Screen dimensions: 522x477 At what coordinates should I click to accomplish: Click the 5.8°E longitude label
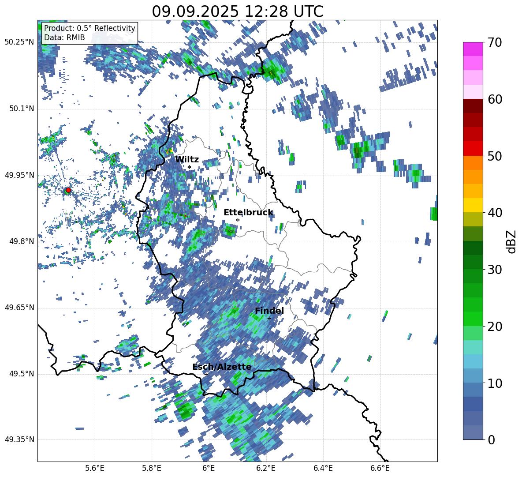(x=152, y=468)
